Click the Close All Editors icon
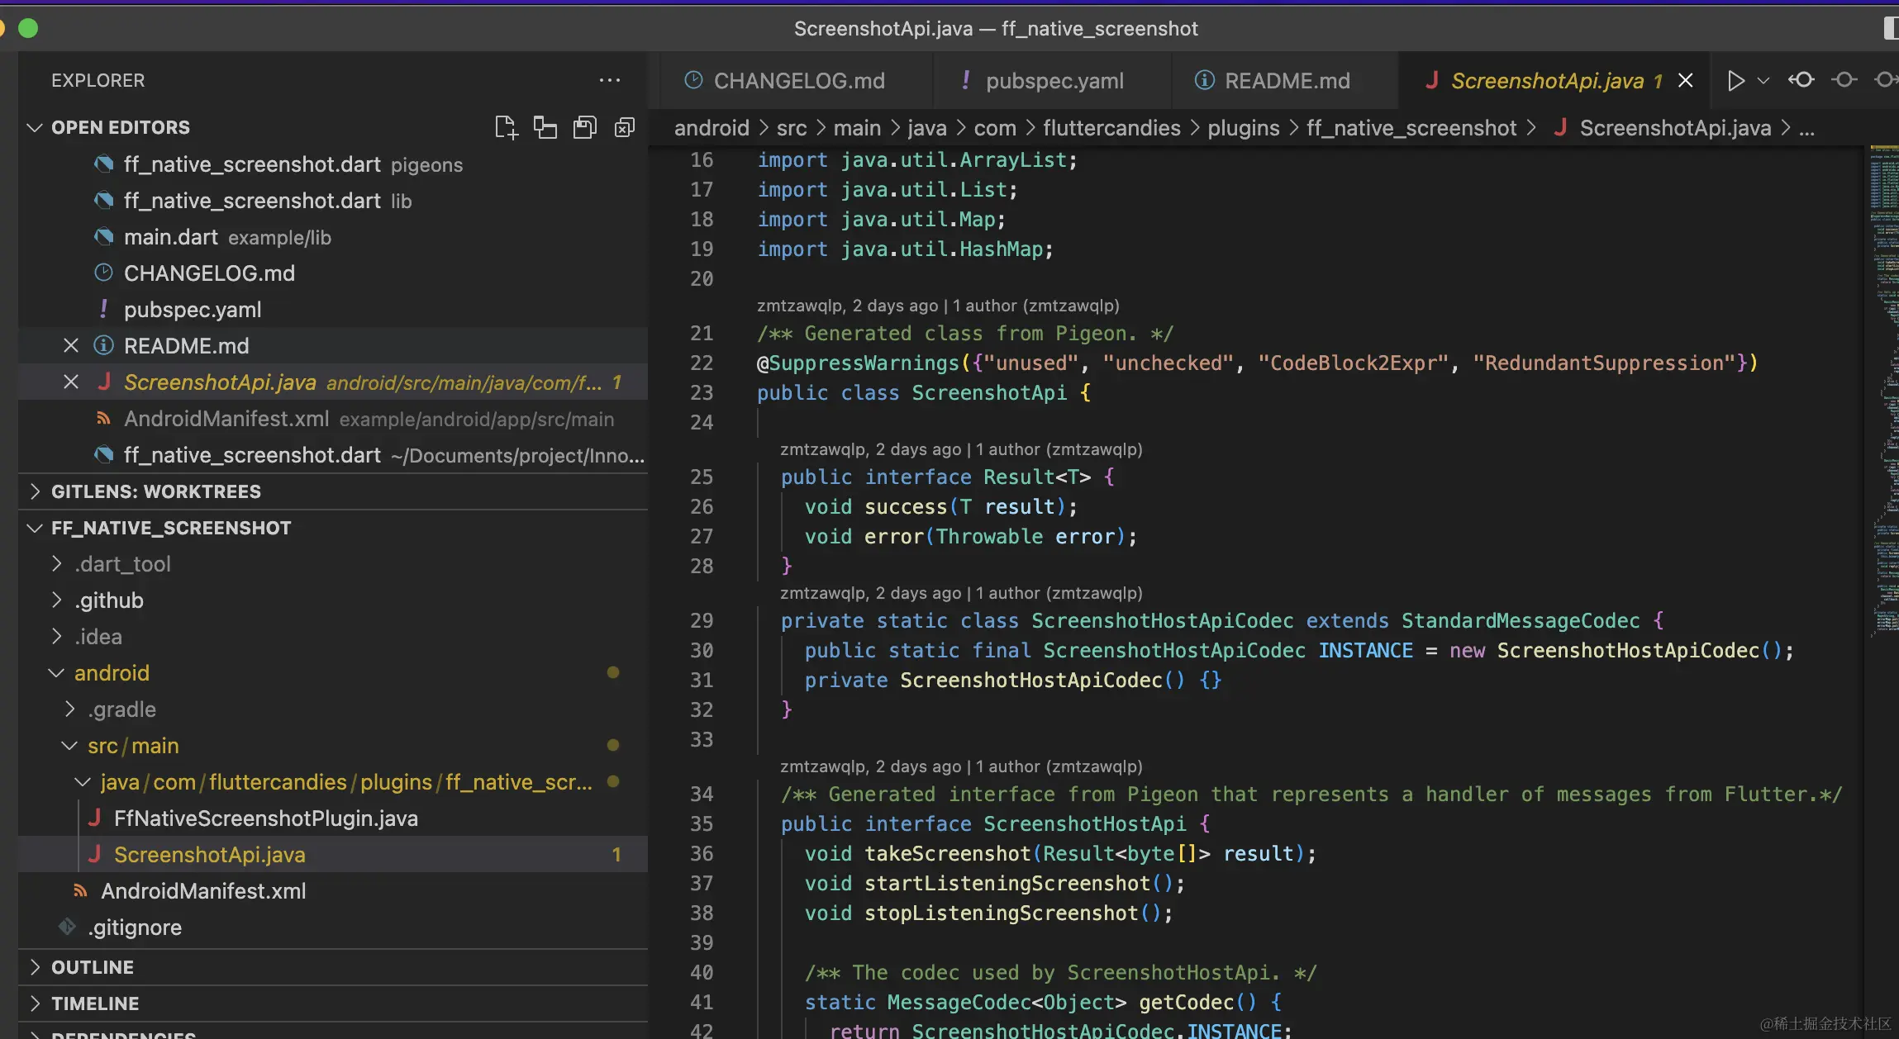Screen dimensions: 1899x1039 tap(625, 127)
